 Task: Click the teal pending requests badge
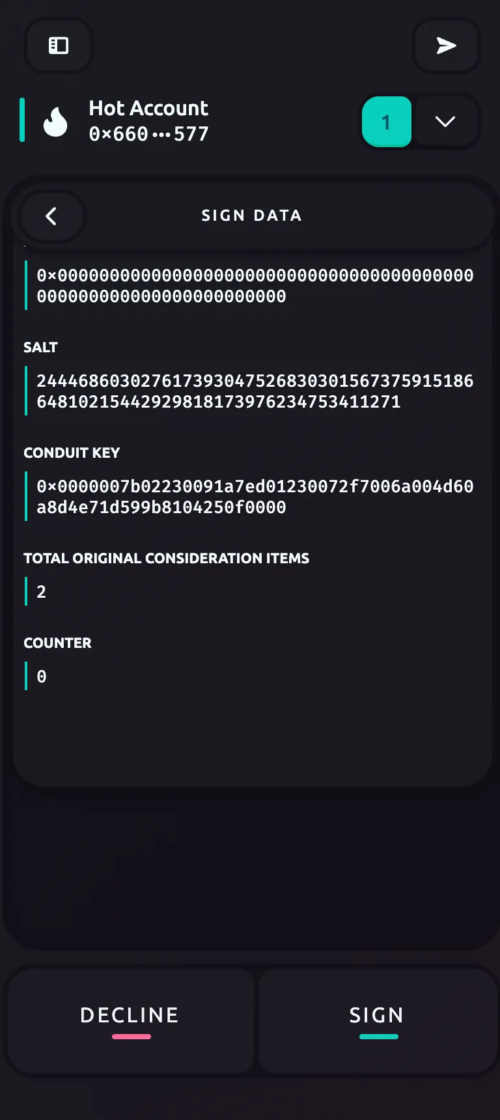click(x=387, y=122)
